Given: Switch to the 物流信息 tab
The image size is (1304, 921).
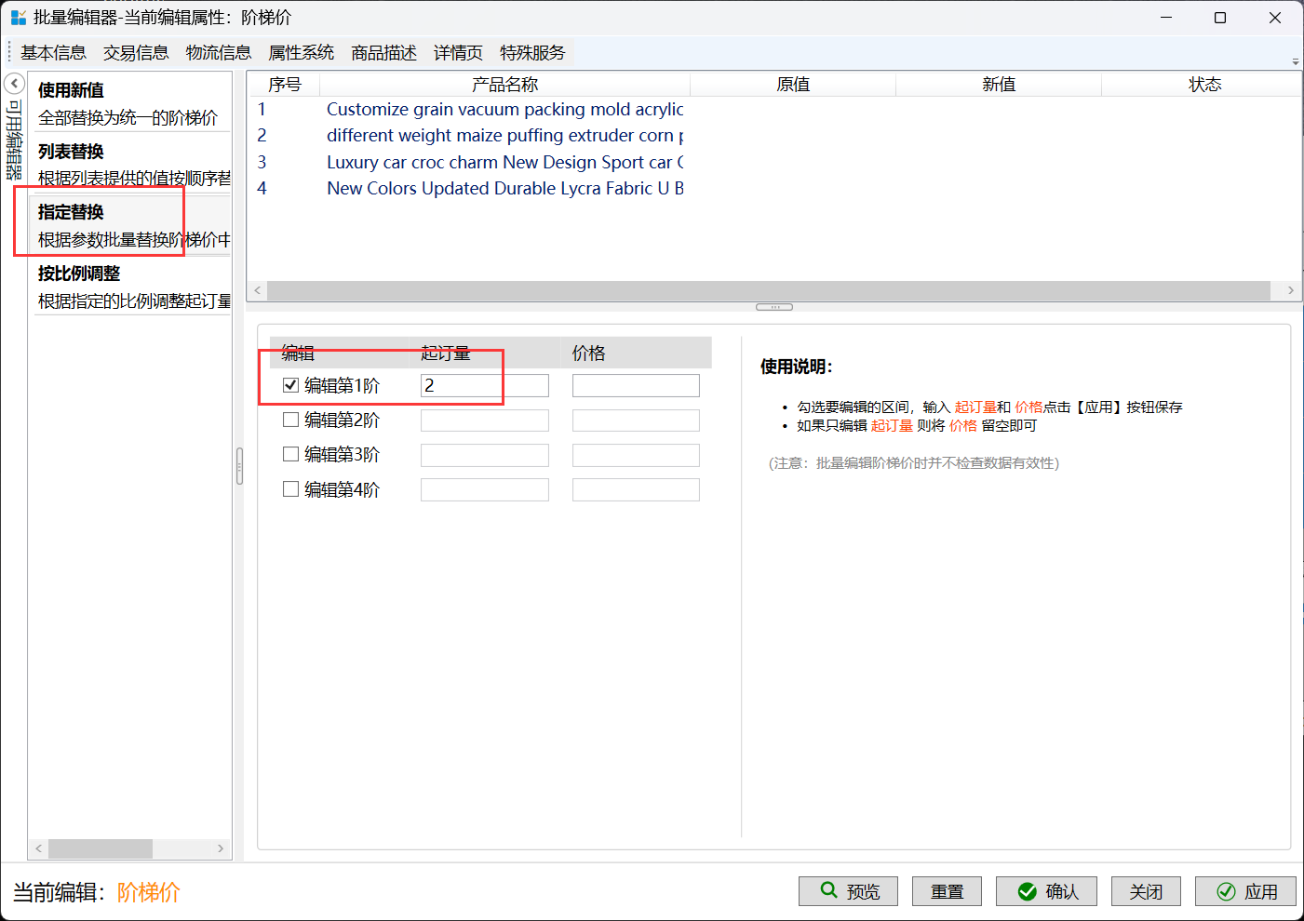Looking at the screenshot, I should click(219, 53).
